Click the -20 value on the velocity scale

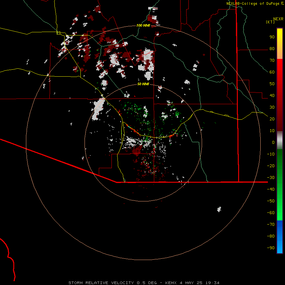[271, 166]
